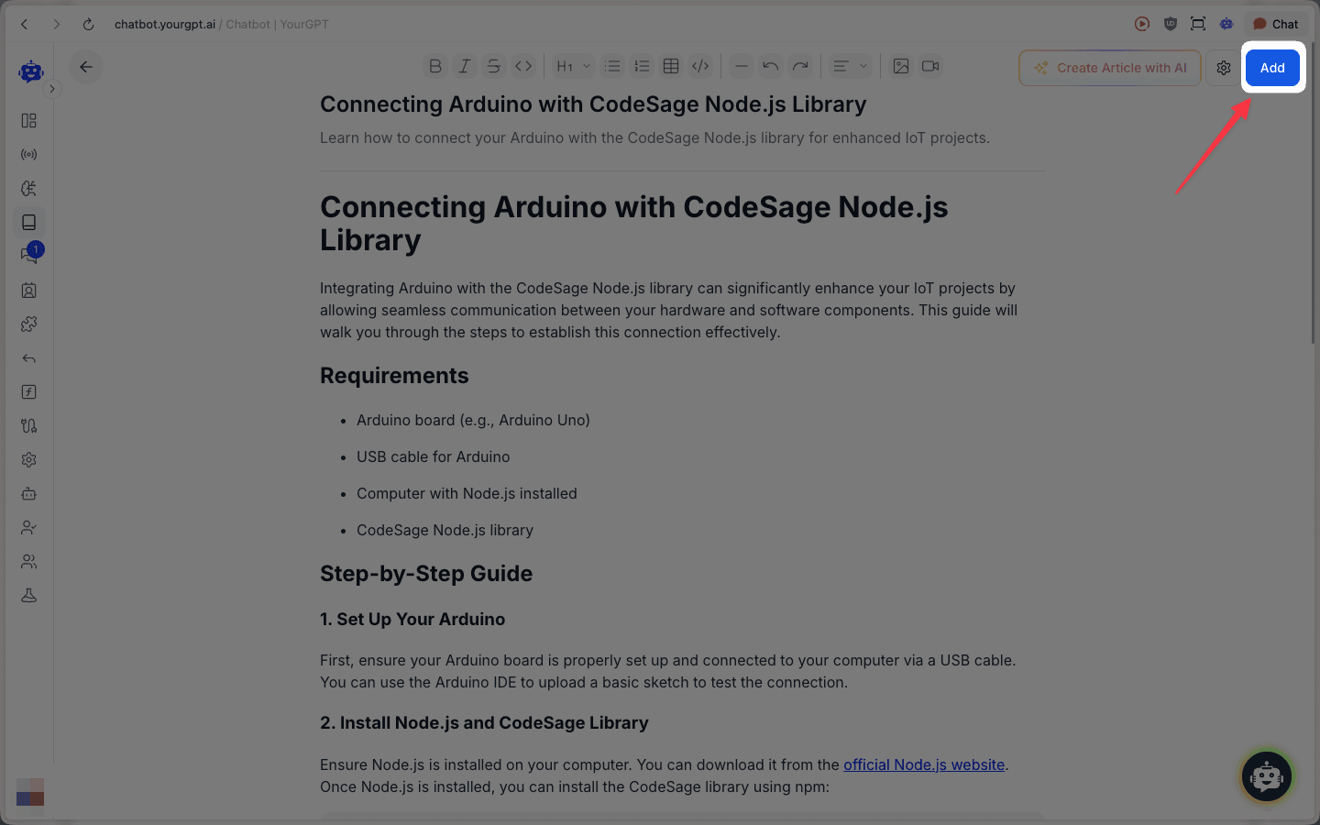Image resolution: width=1320 pixels, height=825 pixels.
Task: Toggle the numbered list formatting
Action: (642, 65)
